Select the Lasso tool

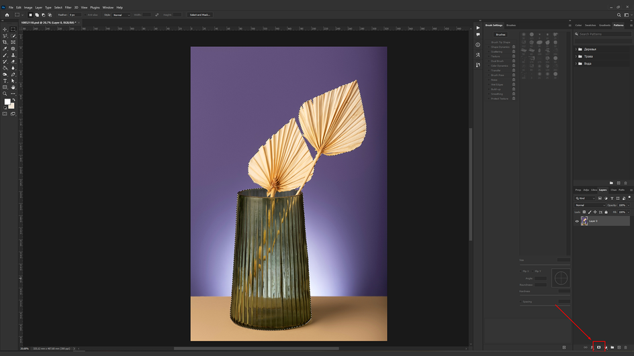click(5, 36)
